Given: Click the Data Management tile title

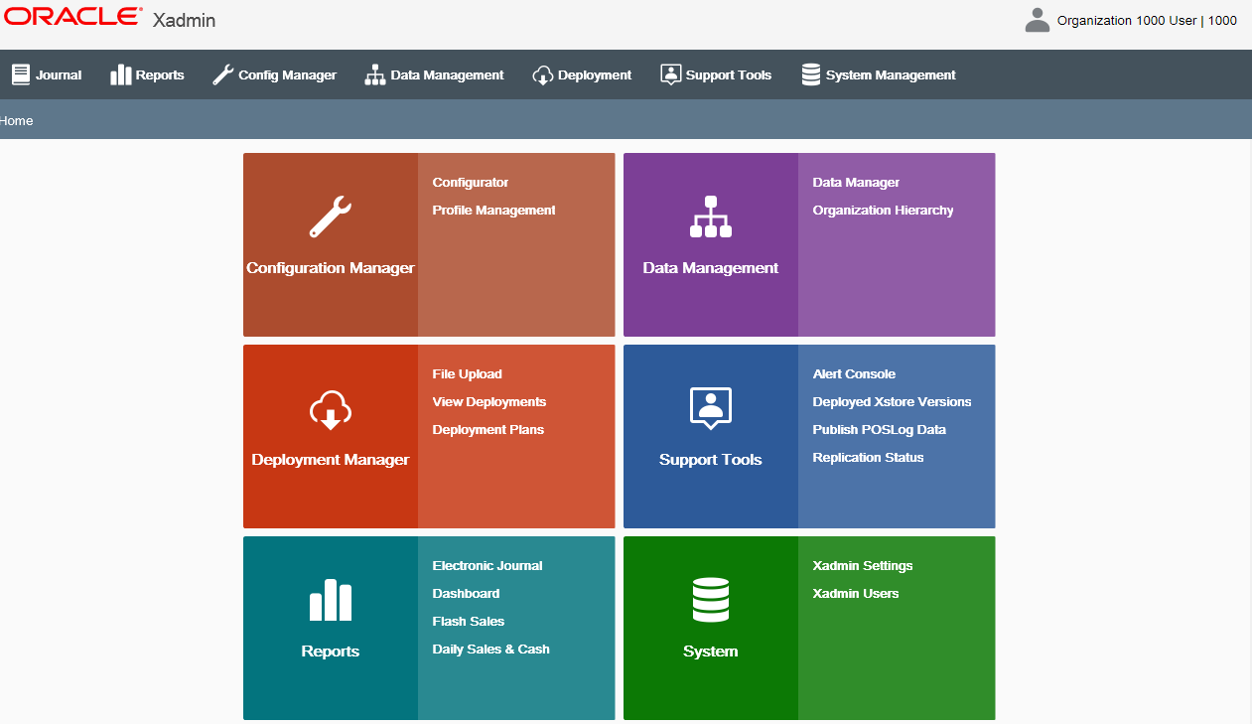Looking at the screenshot, I should click(711, 268).
